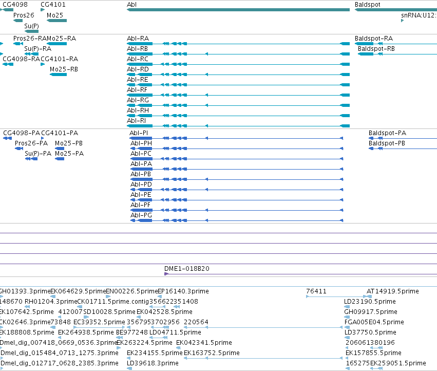
Task: Select the LD23190.5prime EST label
Action: pyautogui.click(x=370, y=302)
